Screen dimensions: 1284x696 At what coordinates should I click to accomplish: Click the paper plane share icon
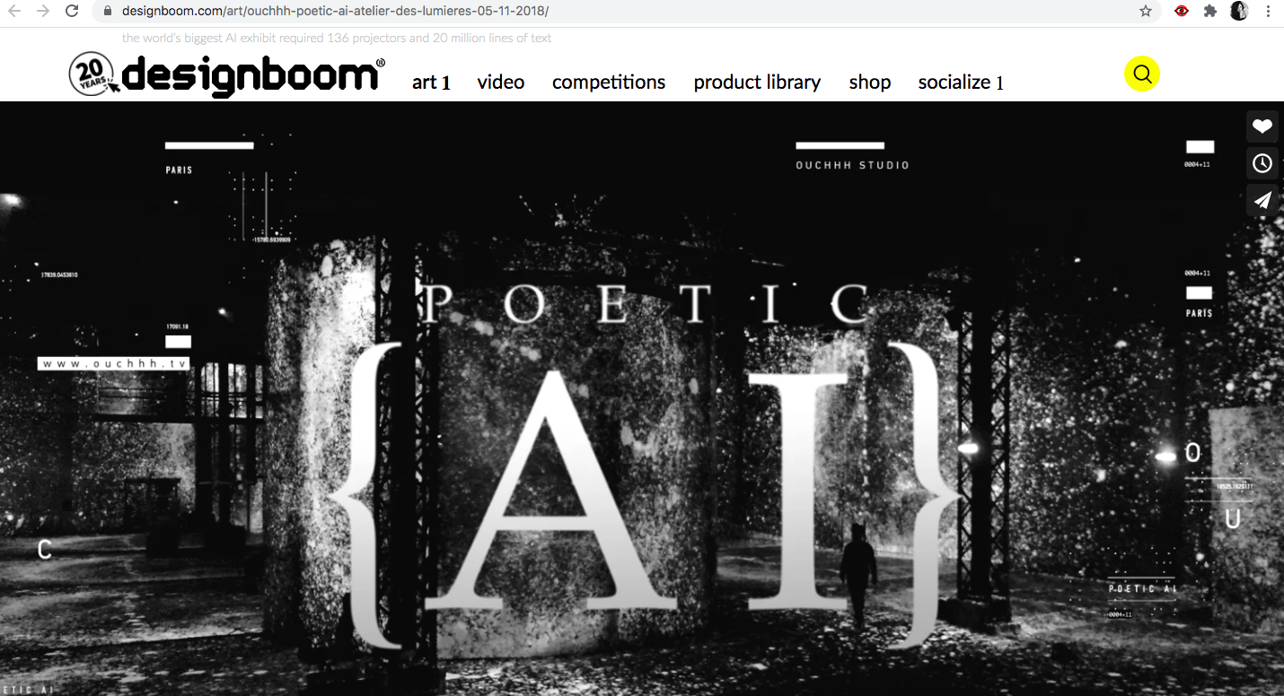coord(1262,200)
